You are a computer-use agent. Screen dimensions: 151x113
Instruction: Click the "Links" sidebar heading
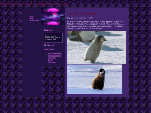pos(28,13)
